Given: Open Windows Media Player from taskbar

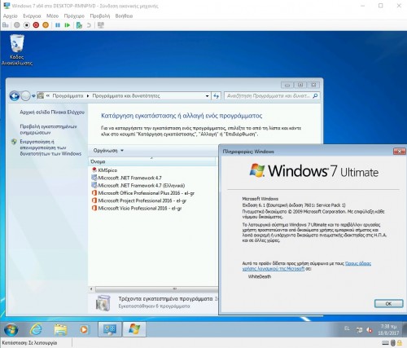Looking at the screenshot, I should point(84,329).
